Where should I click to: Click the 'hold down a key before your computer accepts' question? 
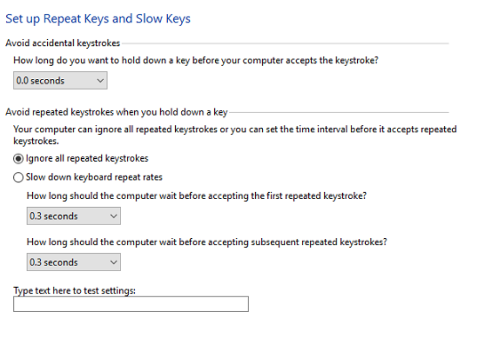(x=195, y=61)
